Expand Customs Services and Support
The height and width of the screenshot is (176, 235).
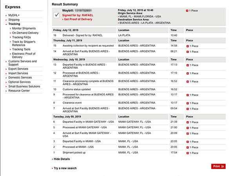22,63
